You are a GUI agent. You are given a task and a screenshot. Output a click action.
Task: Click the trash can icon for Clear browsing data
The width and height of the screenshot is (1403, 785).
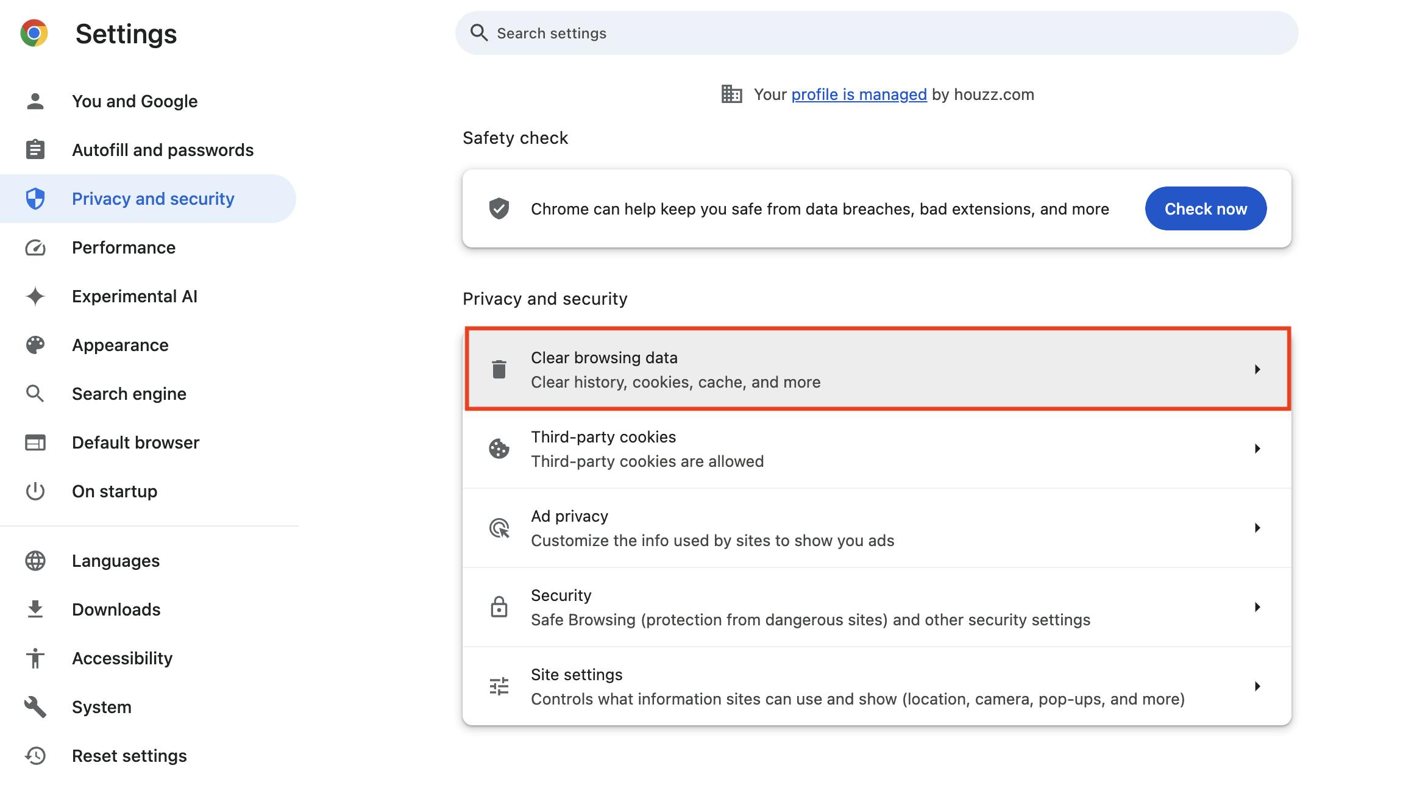coord(499,369)
